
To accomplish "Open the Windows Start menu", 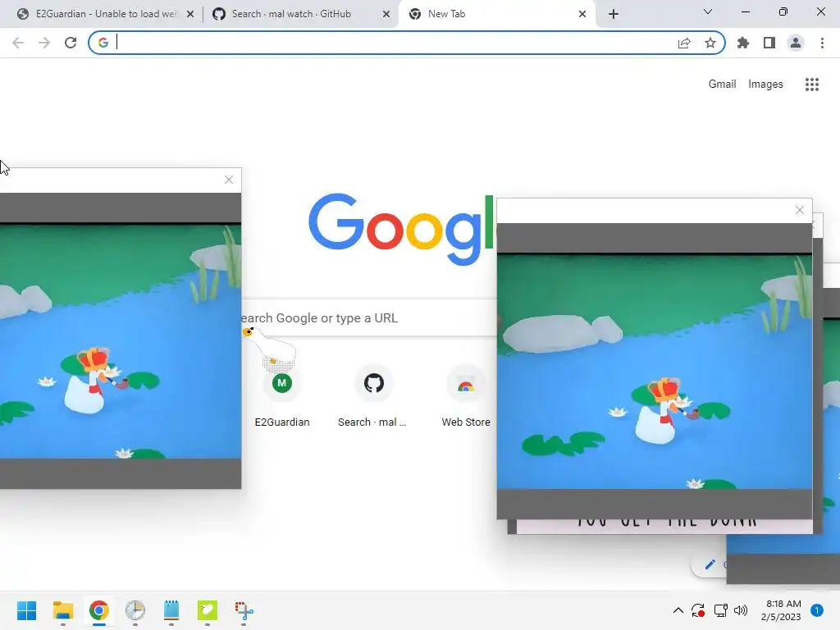I will [x=27, y=610].
